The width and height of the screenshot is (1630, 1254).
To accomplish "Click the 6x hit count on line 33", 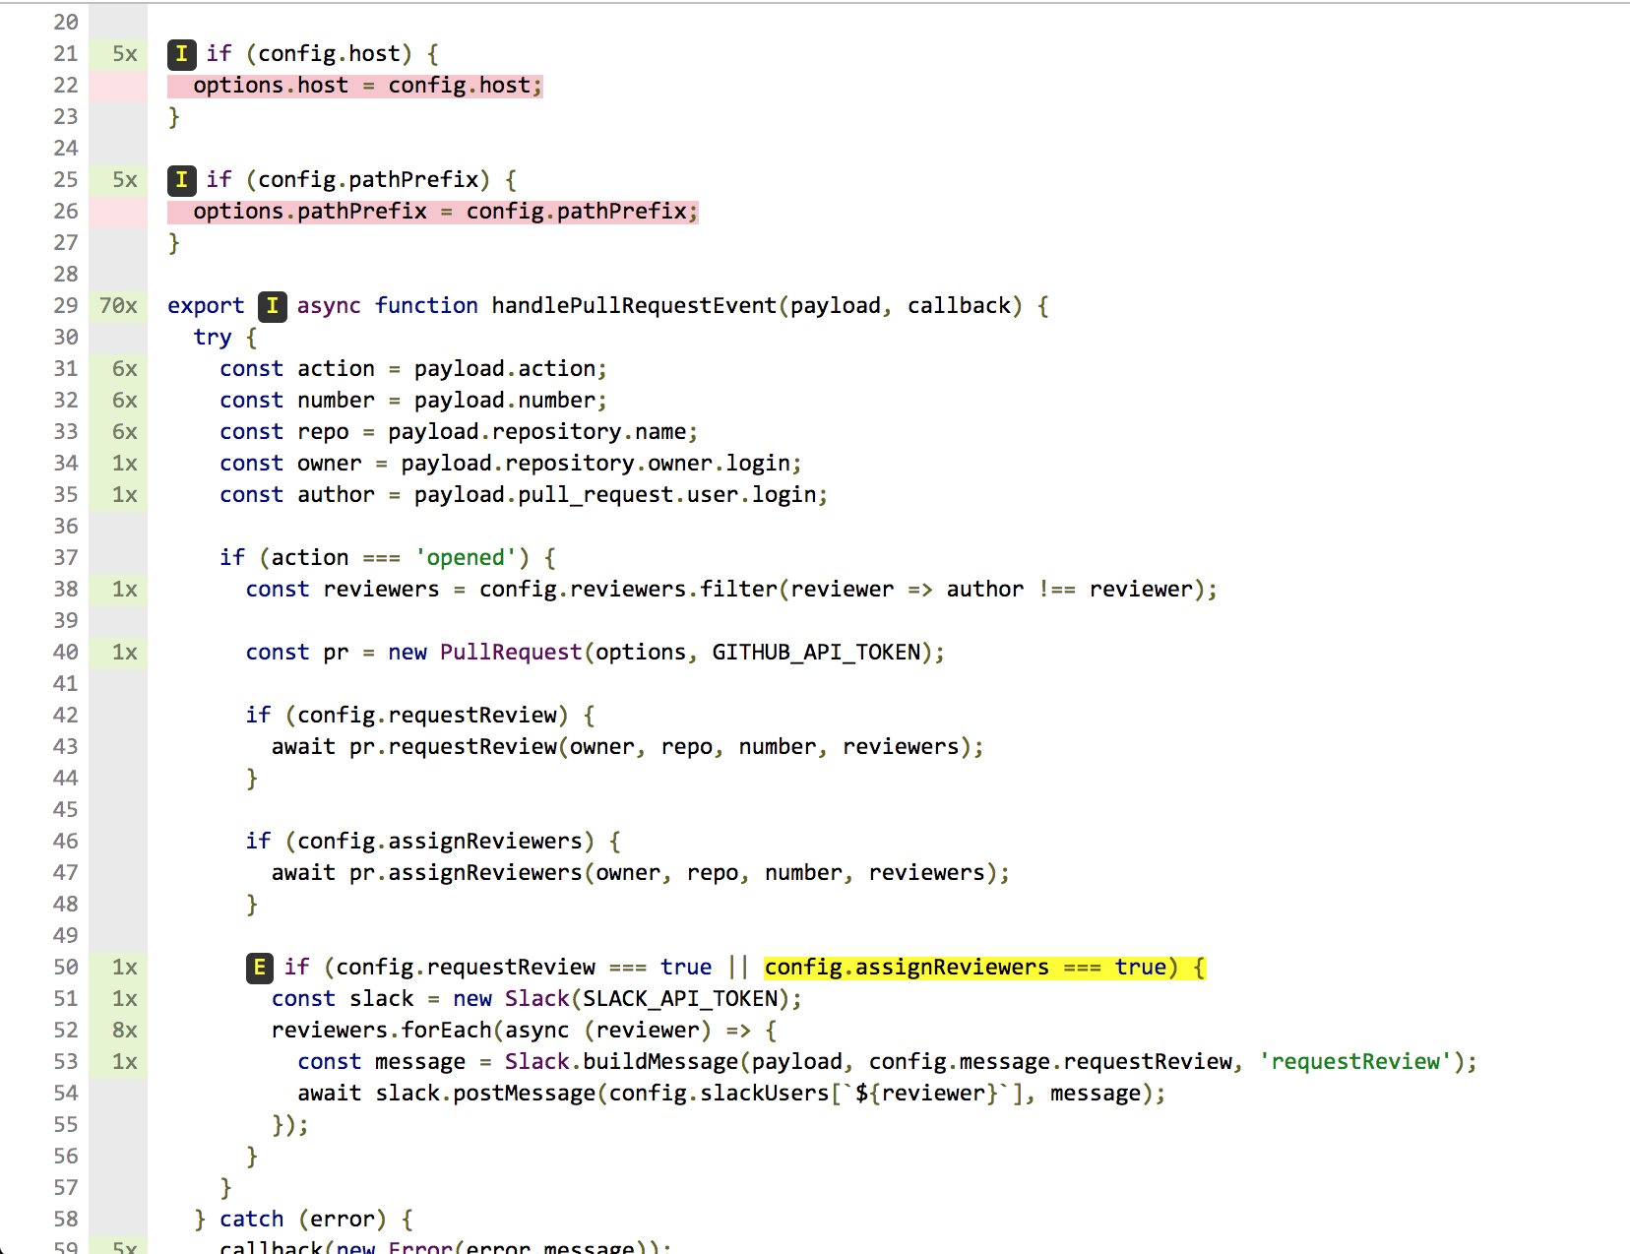I will pyautogui.click(x=125, y=432).
